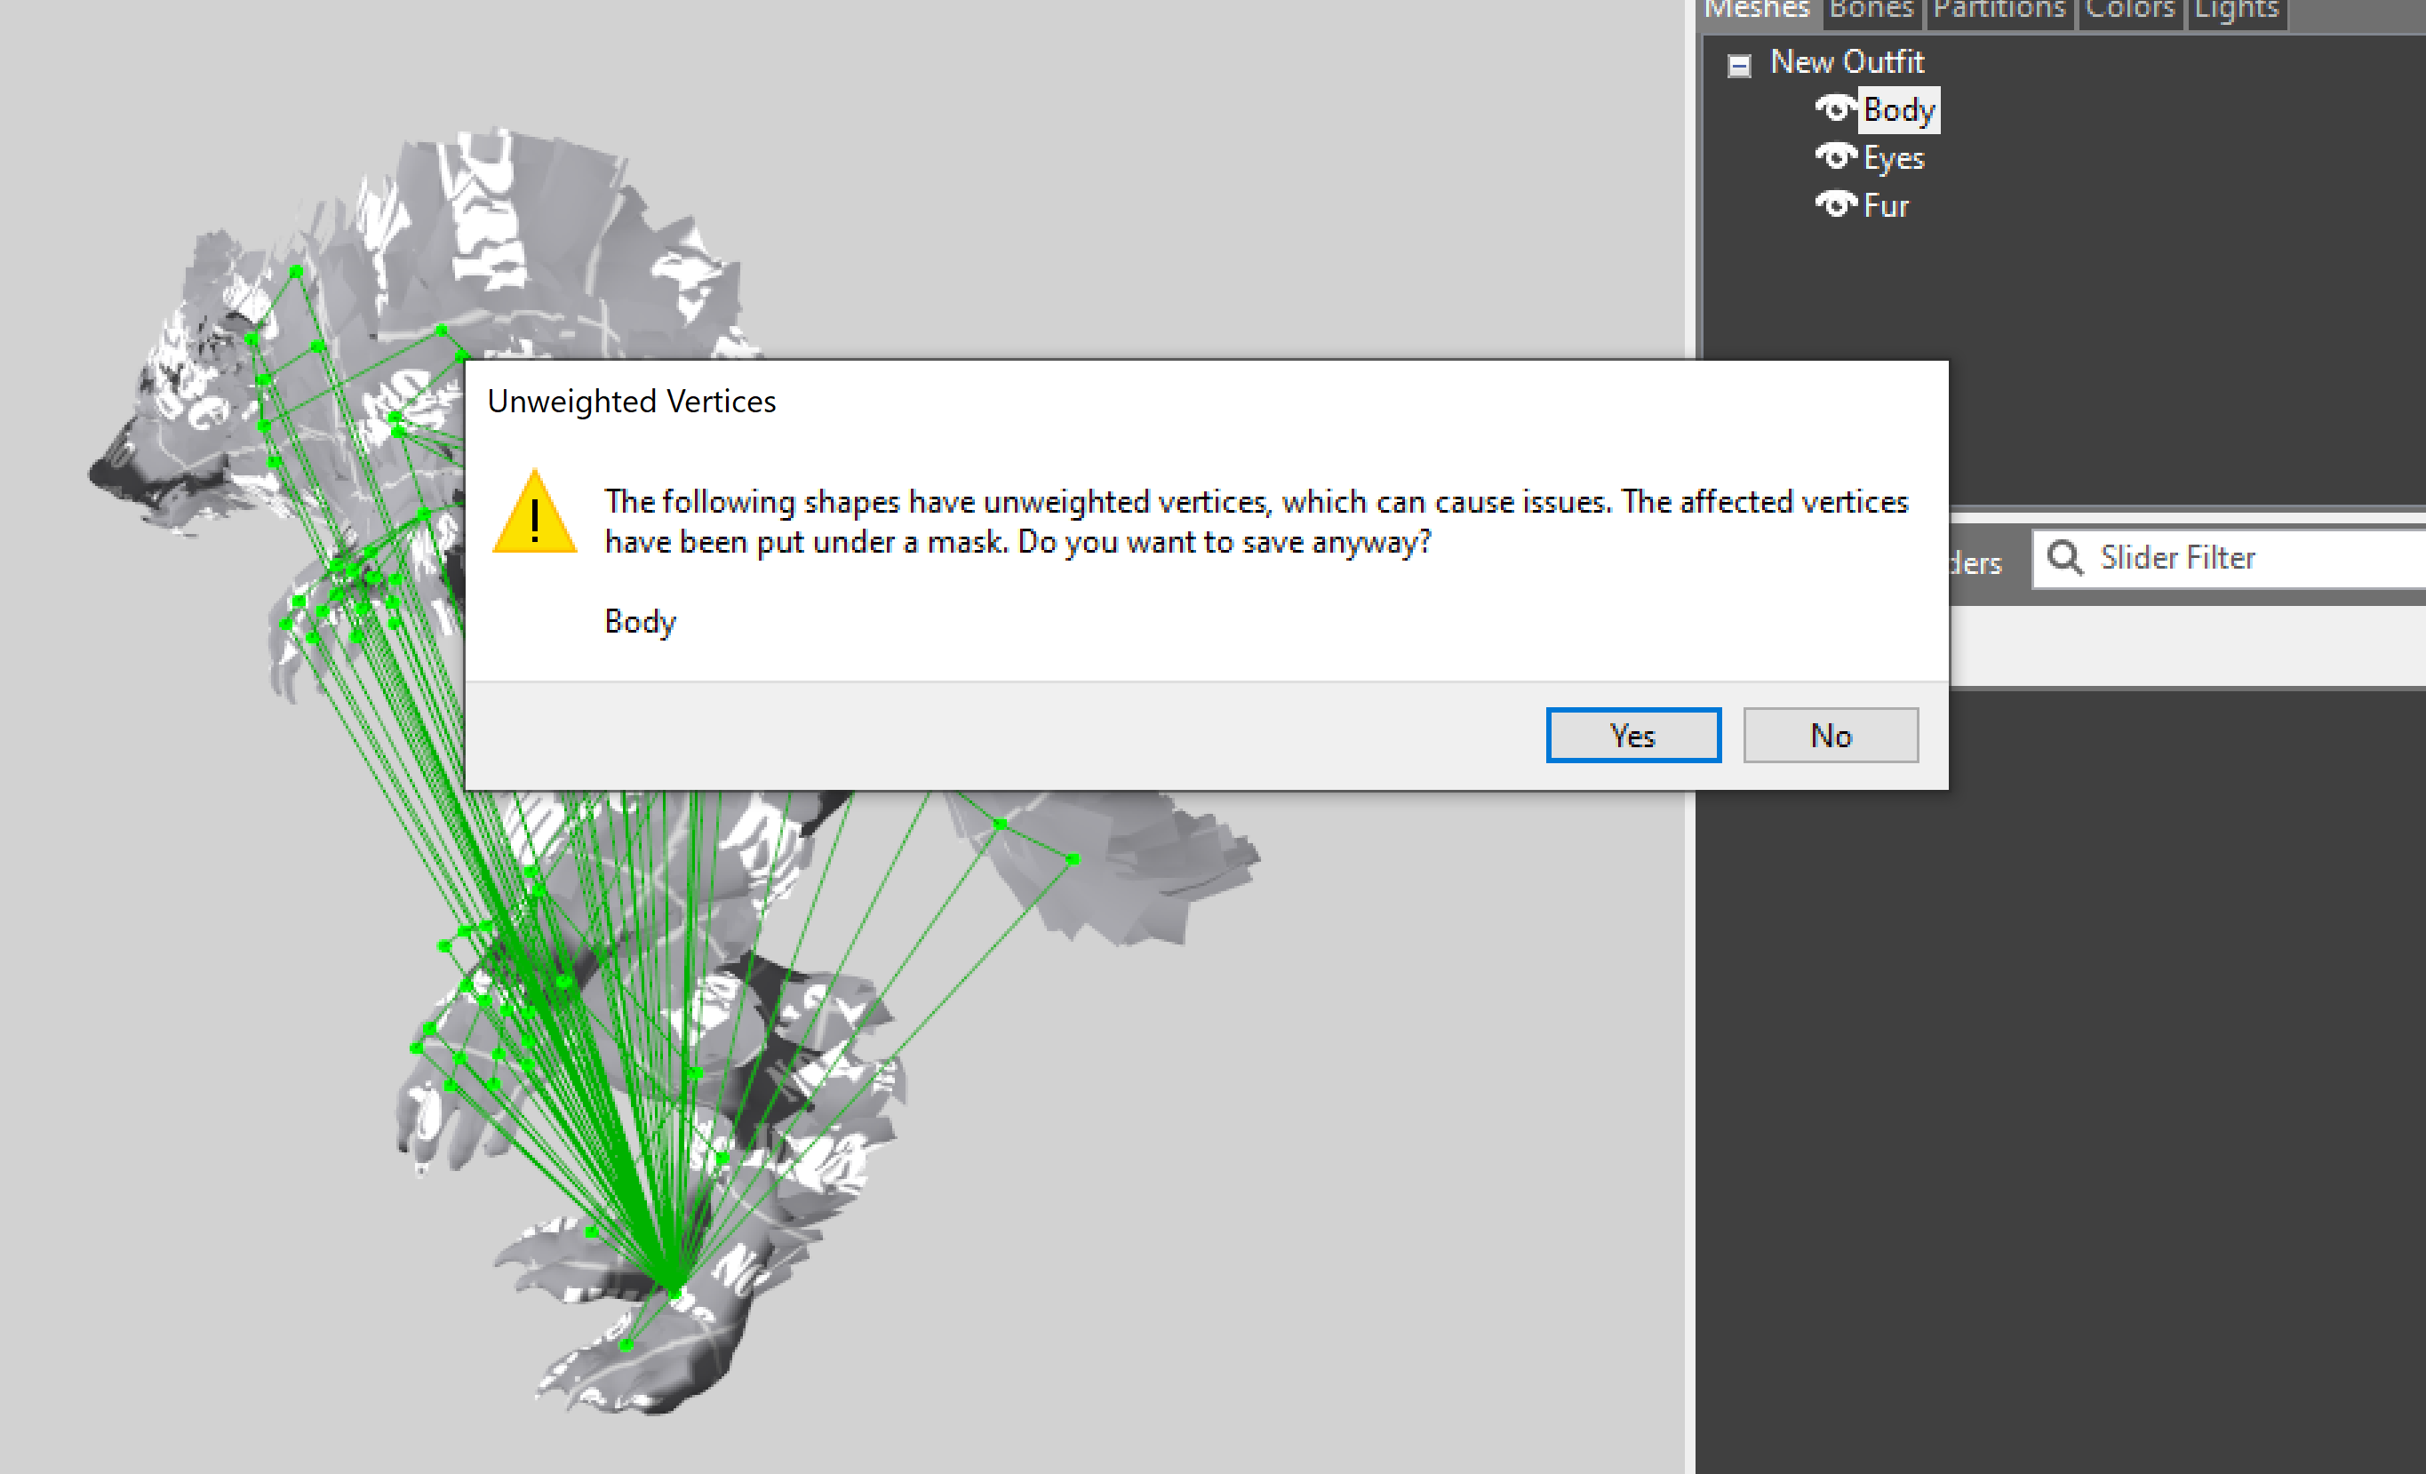Toggle visibility eye for Fur mesh
2426x1474 pixels.
(1834, 203)
